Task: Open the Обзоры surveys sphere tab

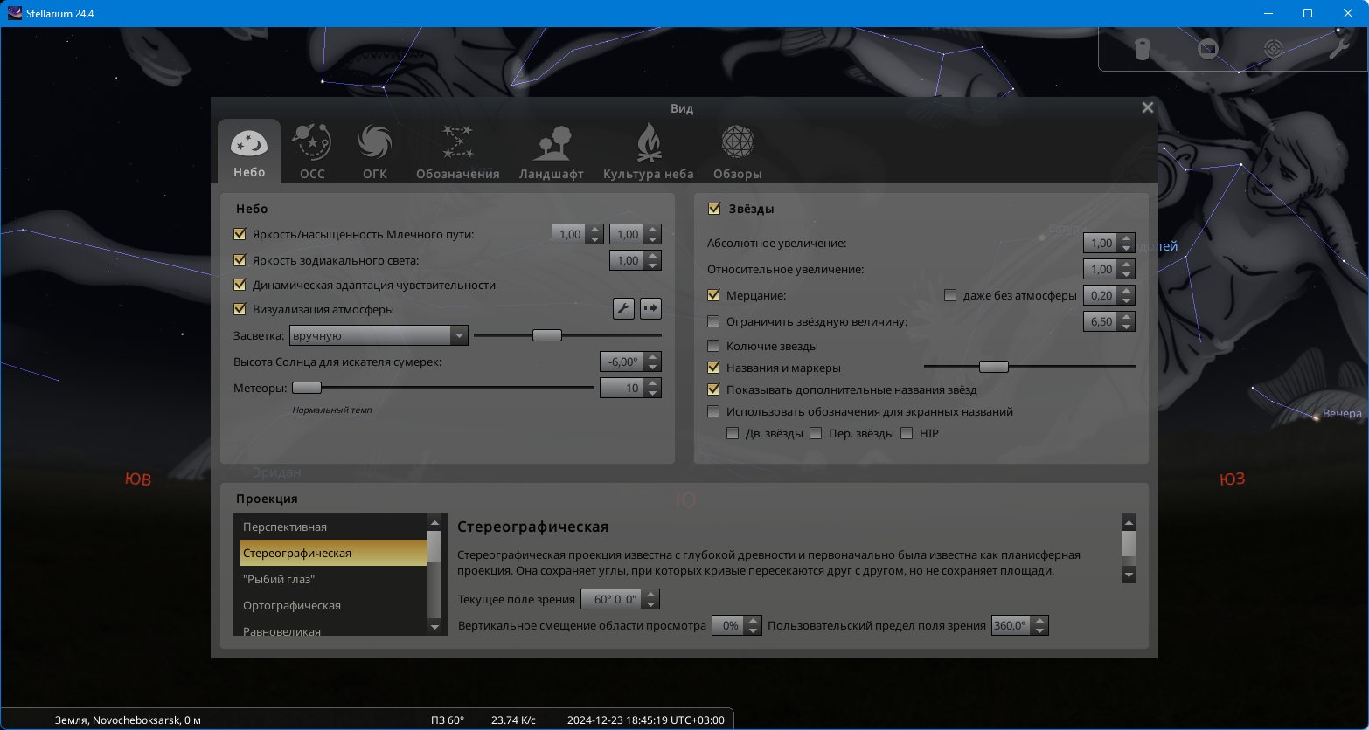Action: click(x=737, y=150)
